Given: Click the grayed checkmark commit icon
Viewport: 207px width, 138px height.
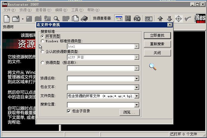Looking at the screenshot, I should (x=188, y=19).
